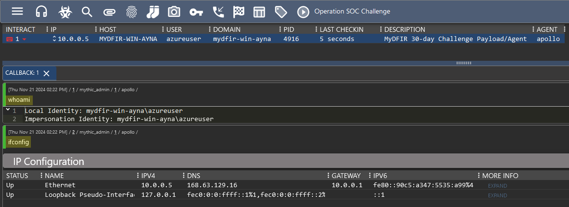Click the magnifying glass search icon
Image resolution: width=569 pixels, height=207 pixels.
[87, 12]
